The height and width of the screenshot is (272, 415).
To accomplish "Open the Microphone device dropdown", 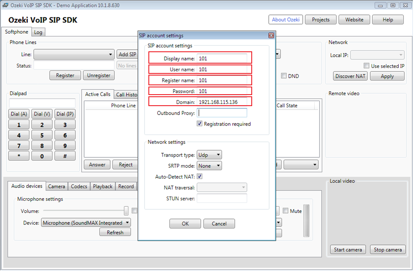I will [x=86, y=224].
